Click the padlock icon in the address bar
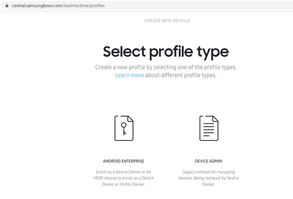This screenshot has width=293, height=199. [x=7, y=6]
